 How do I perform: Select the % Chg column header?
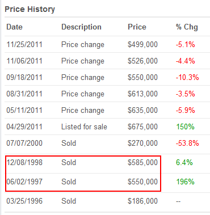[x=187, y=27]
